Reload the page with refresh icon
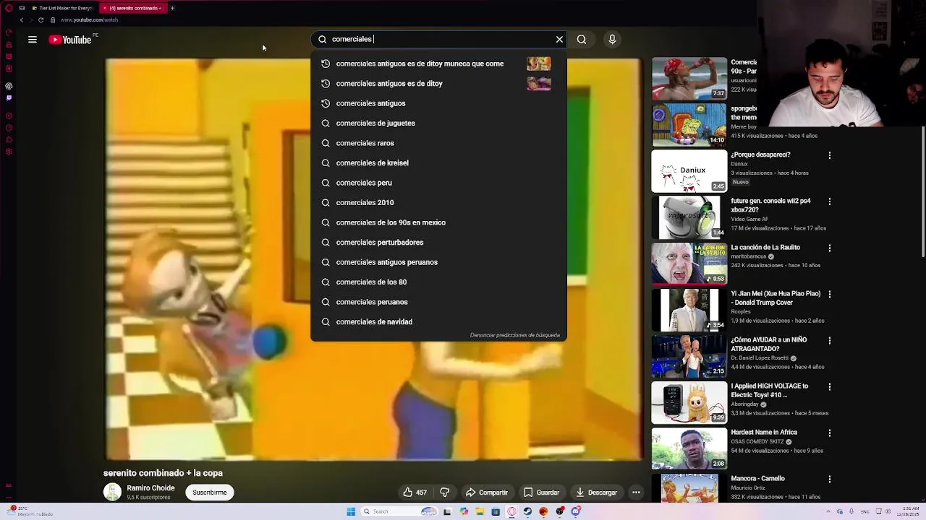The height and width of the screenshot is (520, 926). click(41, 20)
